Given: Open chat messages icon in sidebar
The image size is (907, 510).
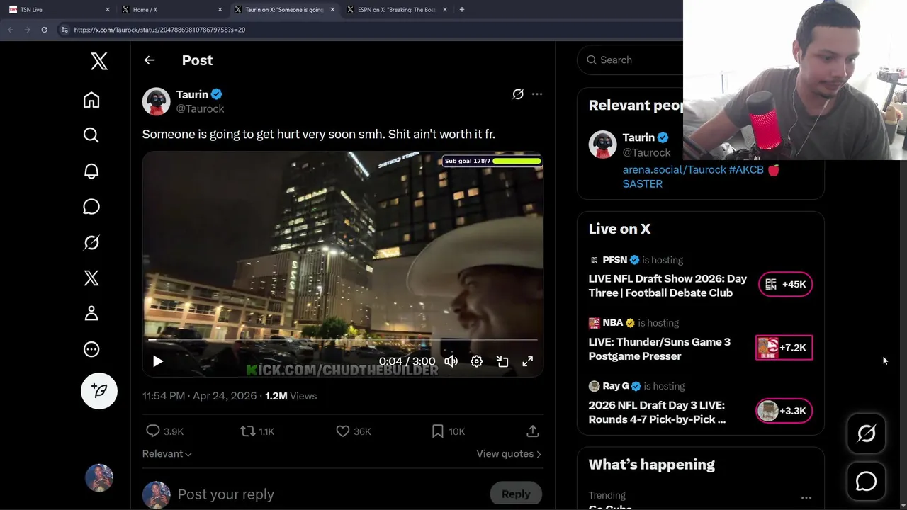Looking at the screenshot, I should click(x=91, y=207).
